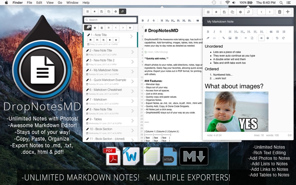Add a new note with the right window plus icon

pyautogui.click(x=288, y=12)
